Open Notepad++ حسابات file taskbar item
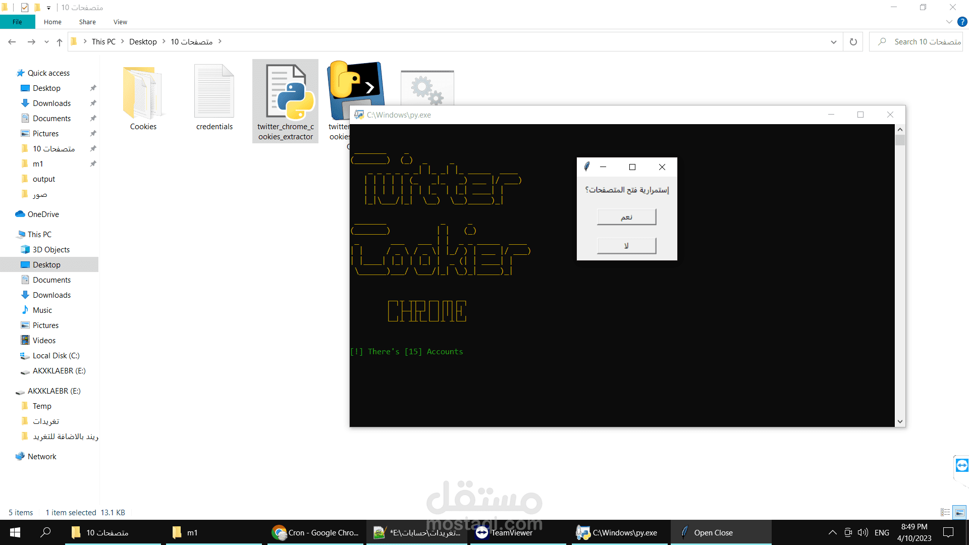Viewport: 969px width, 545px height. 416,532
